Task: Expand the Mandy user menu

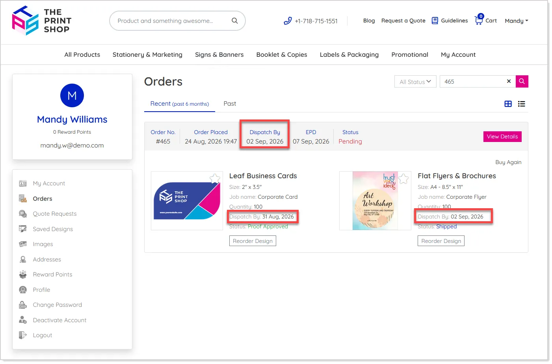Action: pyautogui.click(x=517, y=21)
